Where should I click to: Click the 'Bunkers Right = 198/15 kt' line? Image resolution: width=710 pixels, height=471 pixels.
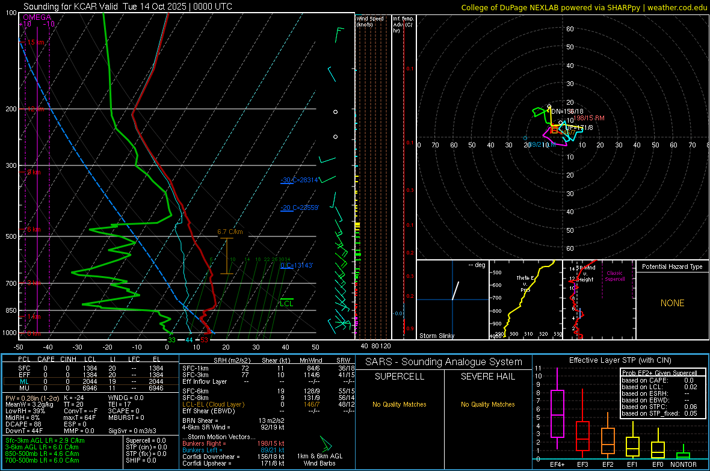[233, 444]
